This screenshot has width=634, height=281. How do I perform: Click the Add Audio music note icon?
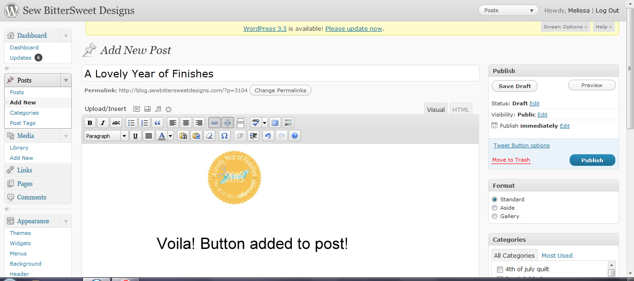[158, 109]
